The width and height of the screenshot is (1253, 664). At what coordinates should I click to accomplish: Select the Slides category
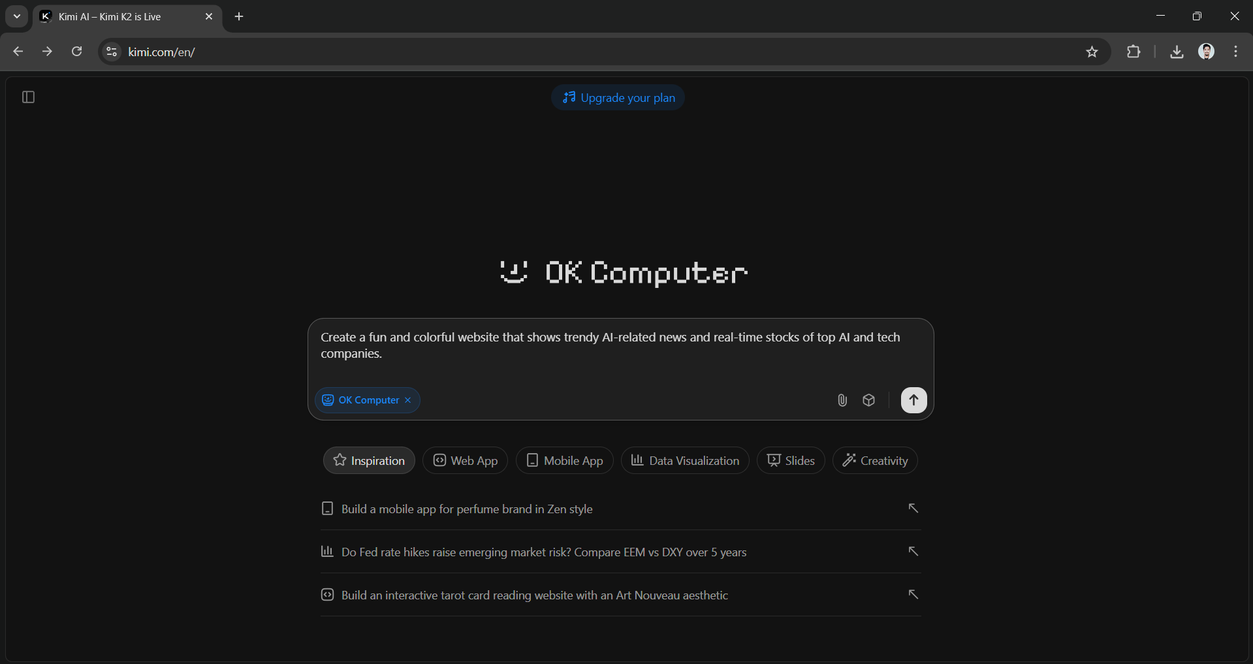(x=790, y=460)
